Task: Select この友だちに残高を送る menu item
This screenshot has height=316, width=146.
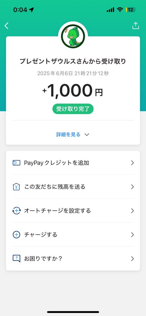Action: point(73,187)
